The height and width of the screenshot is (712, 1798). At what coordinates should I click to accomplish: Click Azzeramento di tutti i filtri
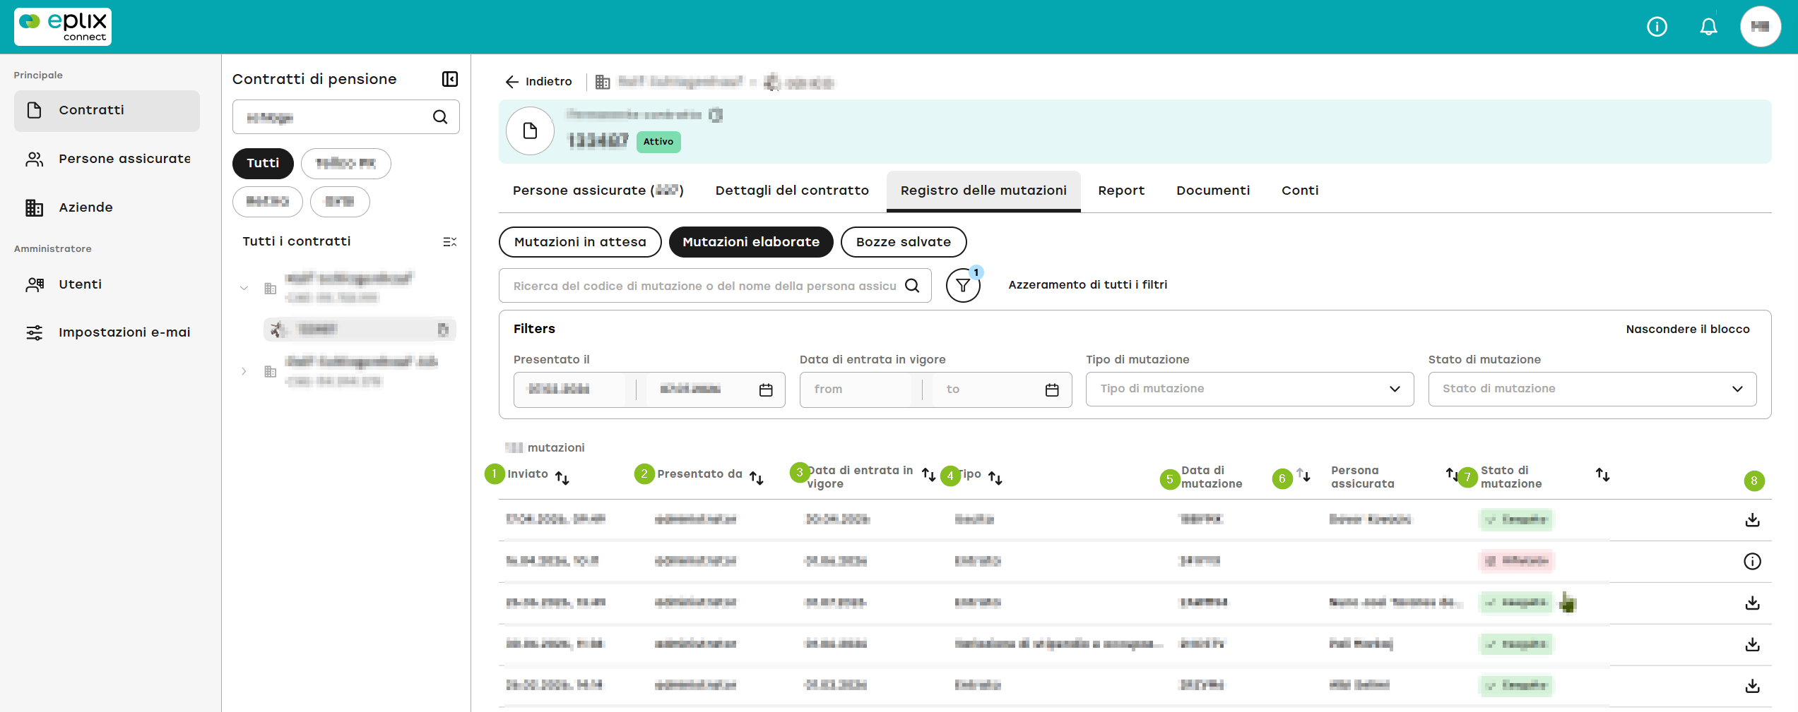point(1087,285)
